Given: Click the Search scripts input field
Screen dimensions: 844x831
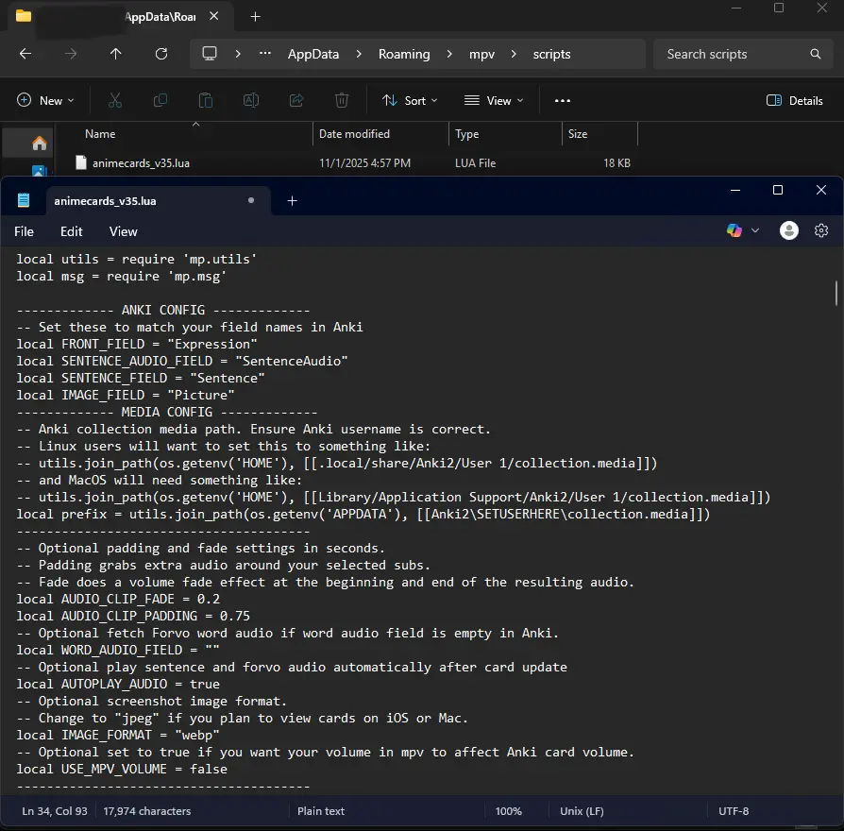Looking at the screenshot, I should (744, 54).
